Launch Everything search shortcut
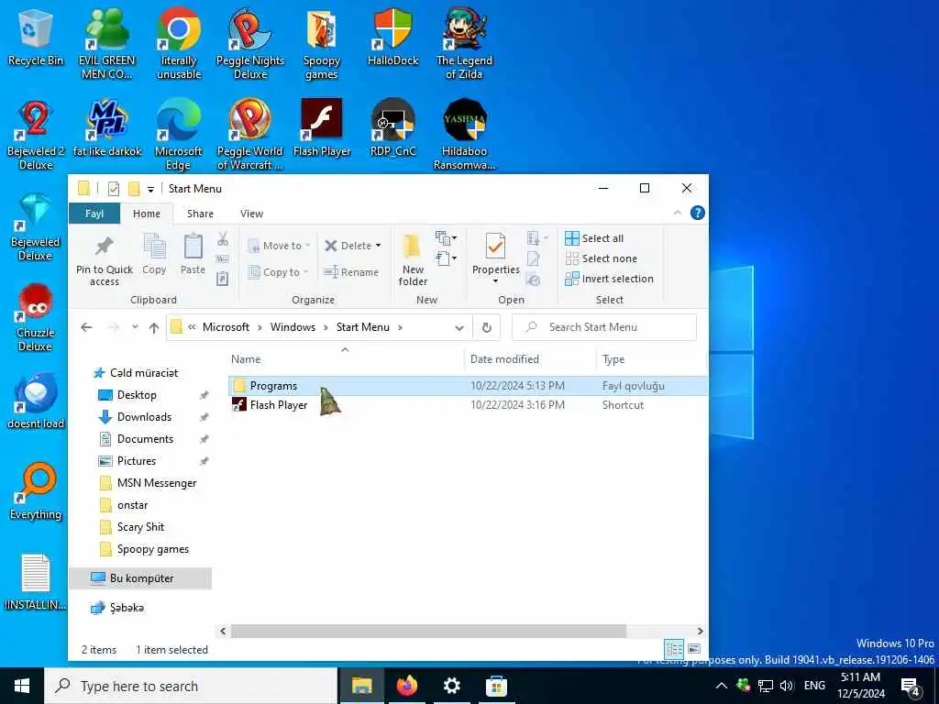939x704 pixels. click(36, 492)
